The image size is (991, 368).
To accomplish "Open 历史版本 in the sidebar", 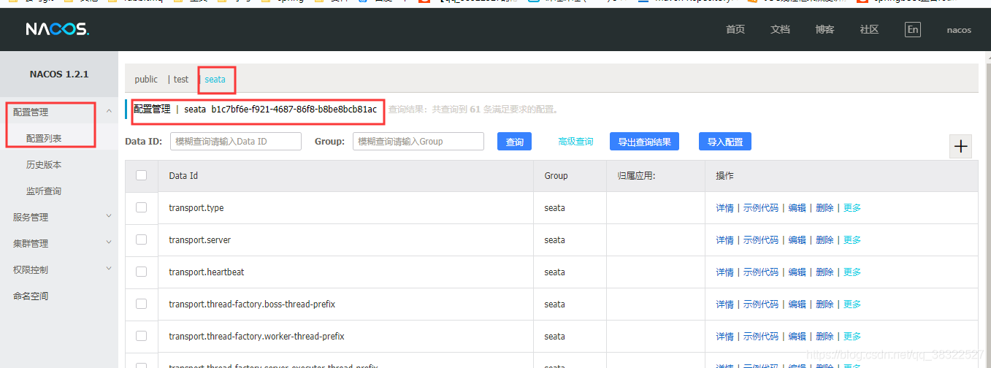I will point(44,165).
